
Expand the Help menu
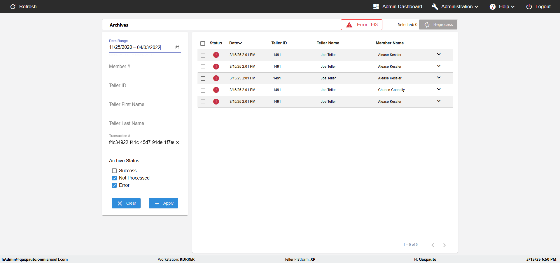[x=502, y=6]
